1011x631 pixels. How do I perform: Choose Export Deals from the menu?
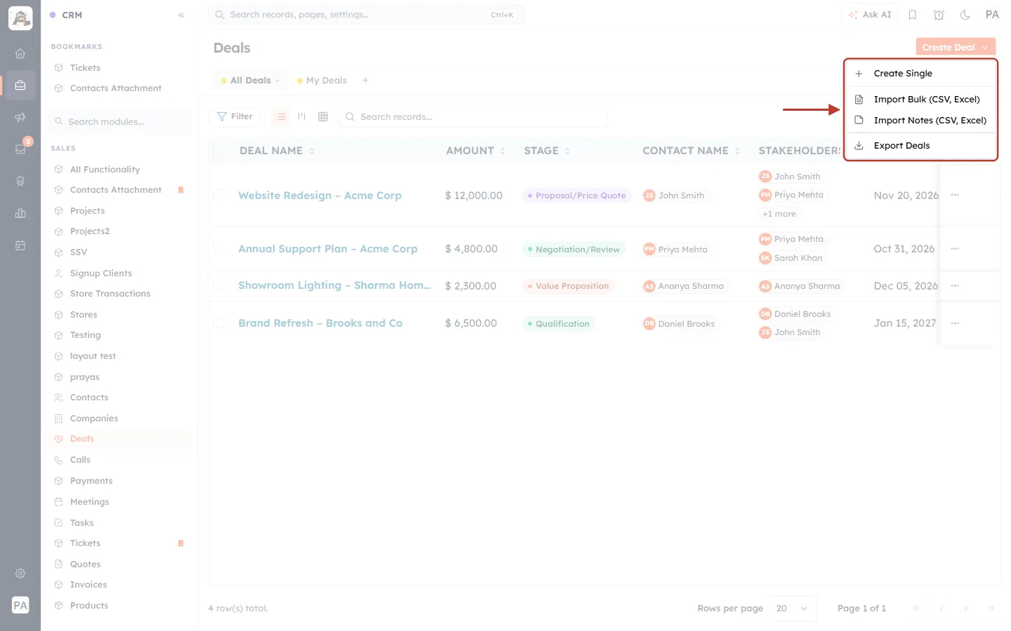[920, 146]
